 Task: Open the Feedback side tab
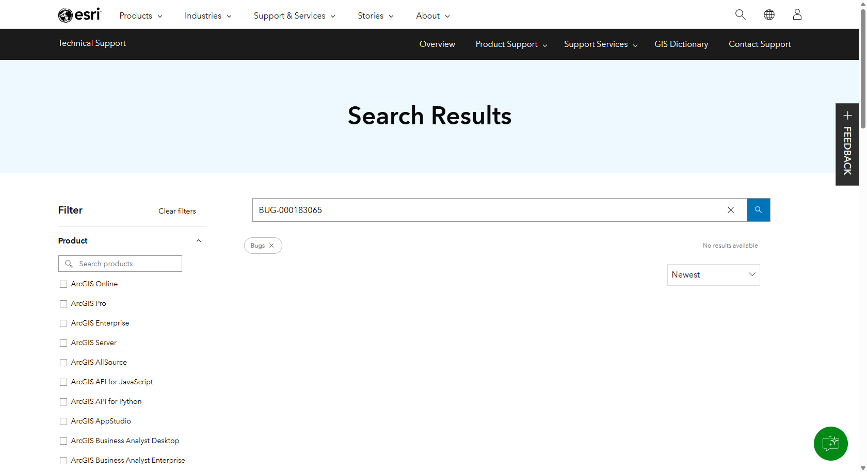(x=847, y=144)
